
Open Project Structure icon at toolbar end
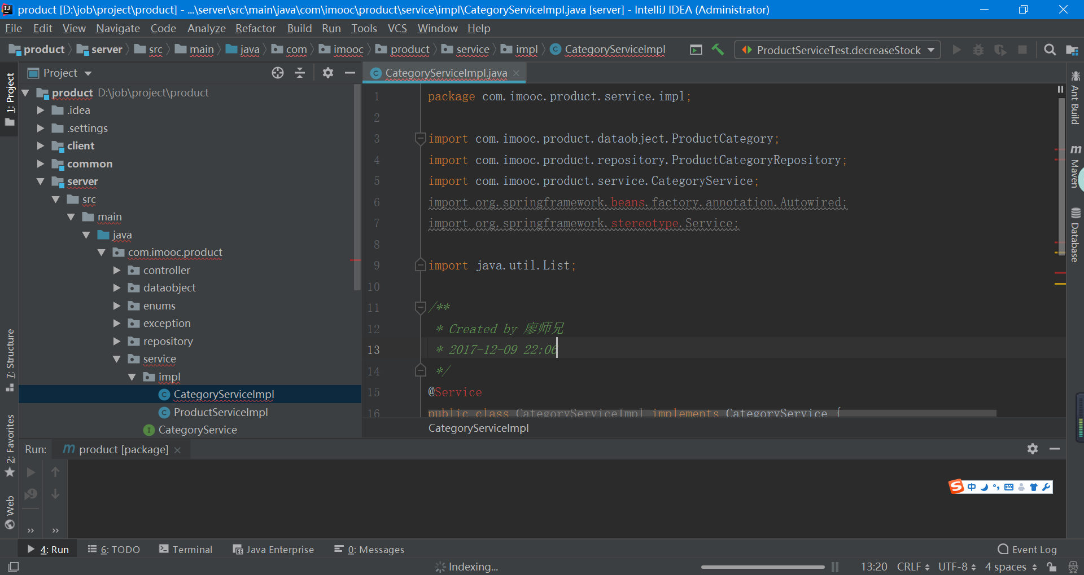[1072, 50]
